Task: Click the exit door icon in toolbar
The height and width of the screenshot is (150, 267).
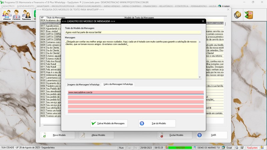Action: (x=249, y=15)
